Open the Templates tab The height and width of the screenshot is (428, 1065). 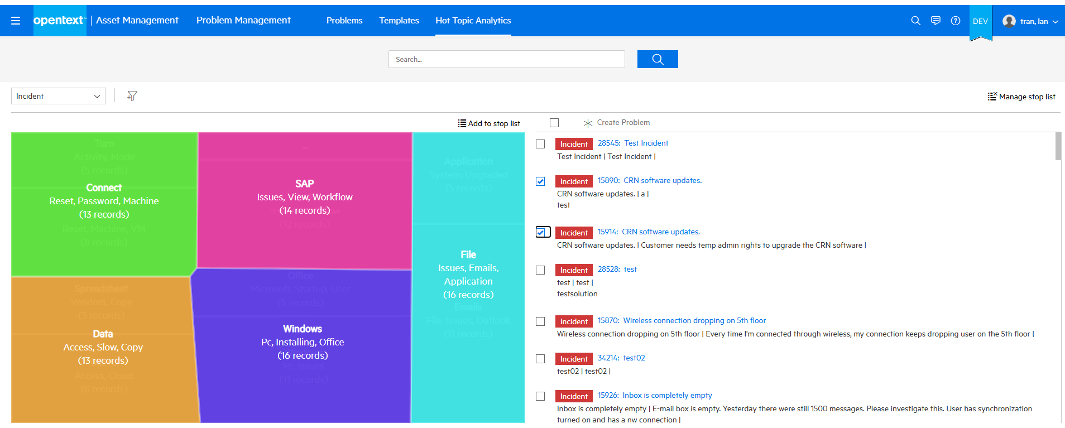[x=399, y=20]
